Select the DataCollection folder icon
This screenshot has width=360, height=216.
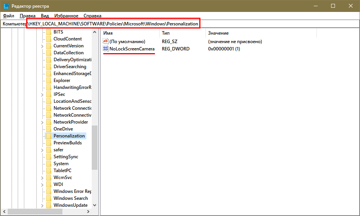[49, 53]
